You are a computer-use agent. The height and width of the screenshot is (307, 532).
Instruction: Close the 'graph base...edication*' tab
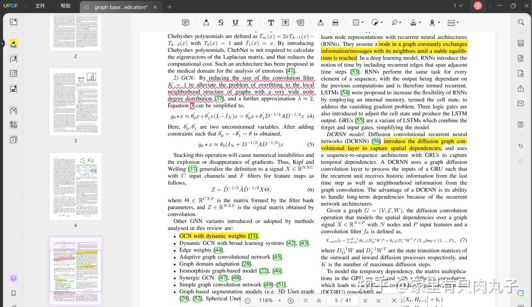[x=156, y=7]
